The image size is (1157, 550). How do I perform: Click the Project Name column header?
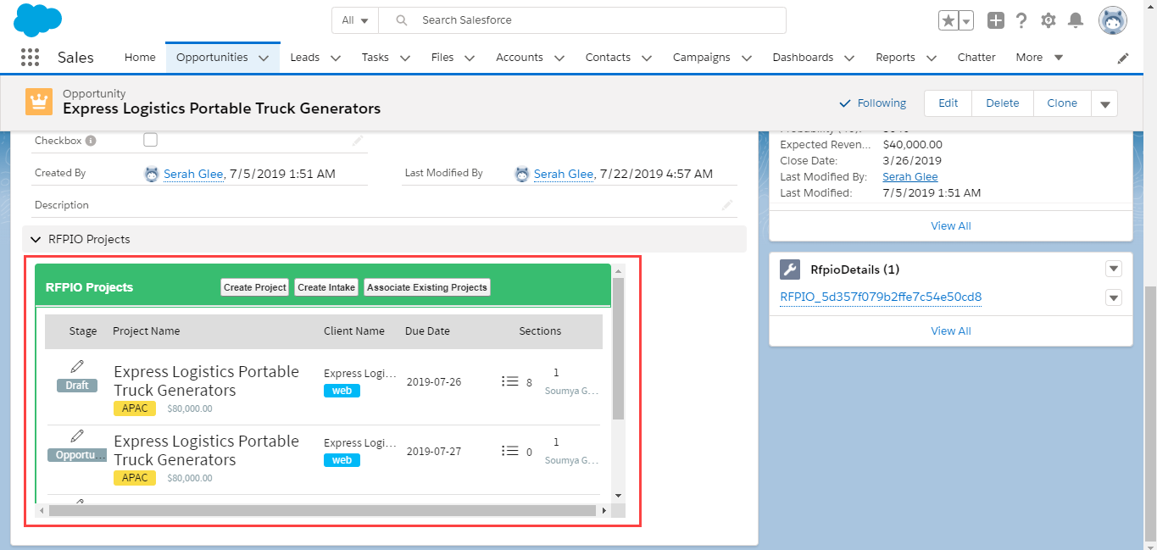pyautogui.click(x=146, y=331)
